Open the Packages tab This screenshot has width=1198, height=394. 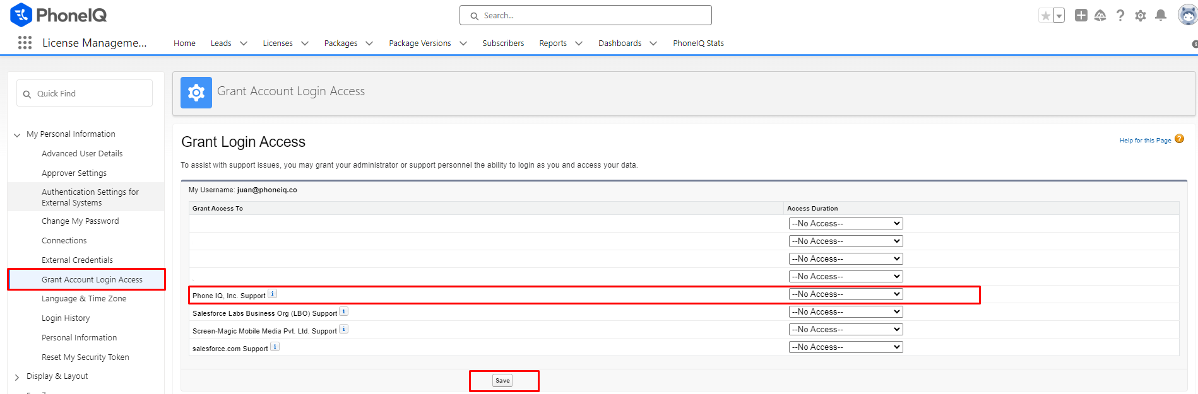click(341, 43)
